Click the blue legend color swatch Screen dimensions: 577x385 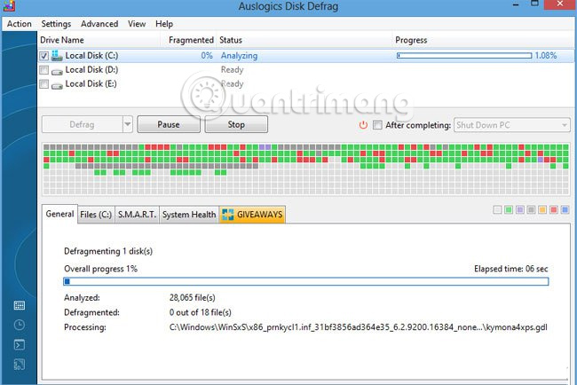pos(565,210)
